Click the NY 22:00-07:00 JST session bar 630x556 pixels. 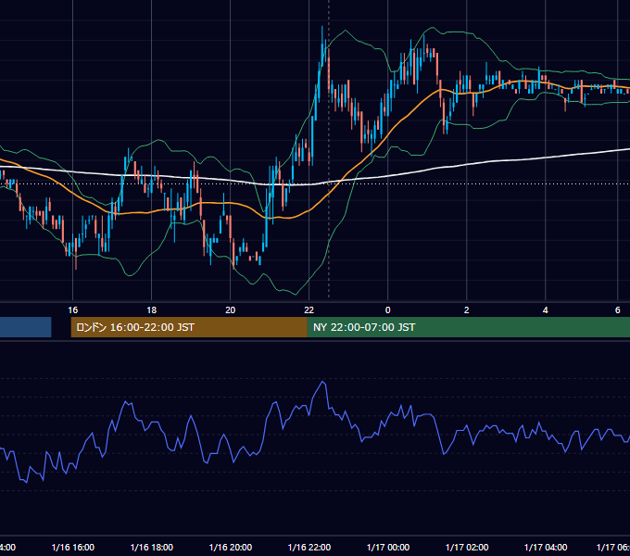tap(469, 327)
